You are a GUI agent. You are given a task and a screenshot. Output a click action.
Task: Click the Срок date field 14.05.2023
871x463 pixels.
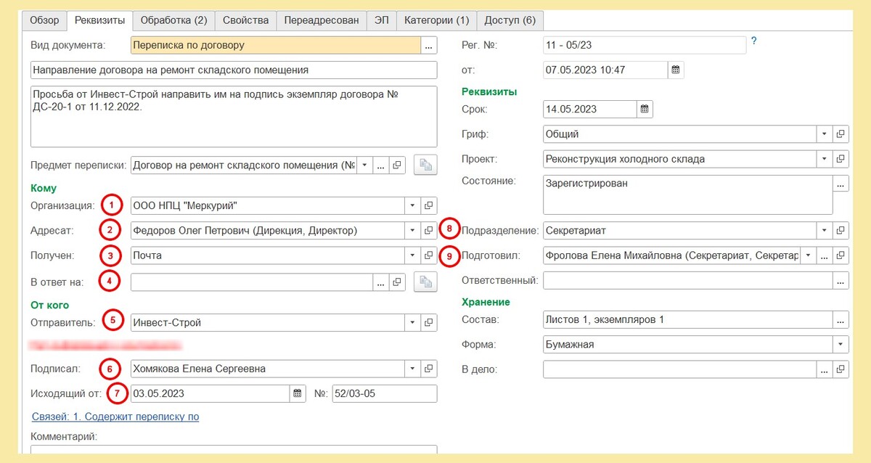tap(590, 109)
